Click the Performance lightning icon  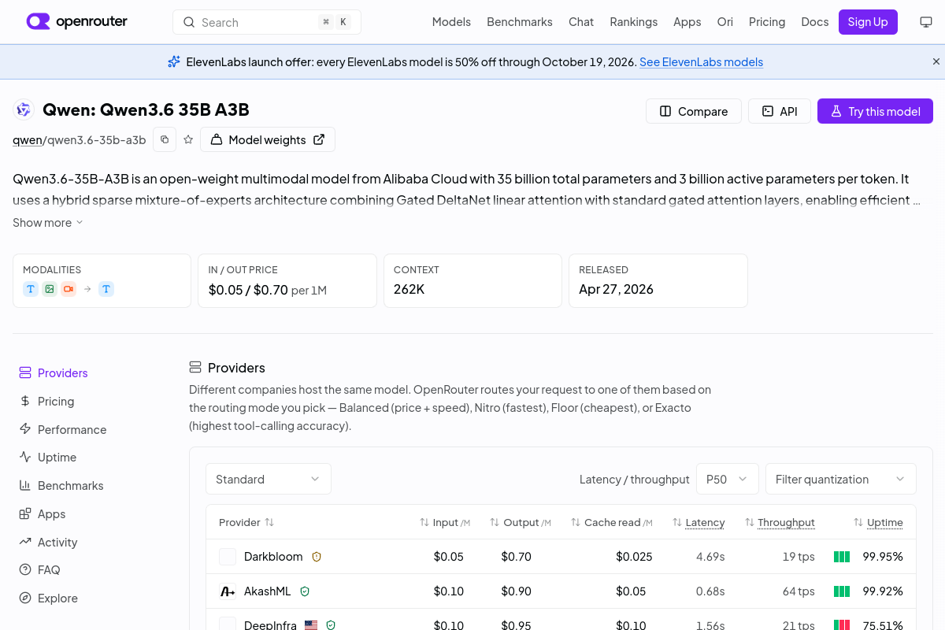click(x=25, y=429)
